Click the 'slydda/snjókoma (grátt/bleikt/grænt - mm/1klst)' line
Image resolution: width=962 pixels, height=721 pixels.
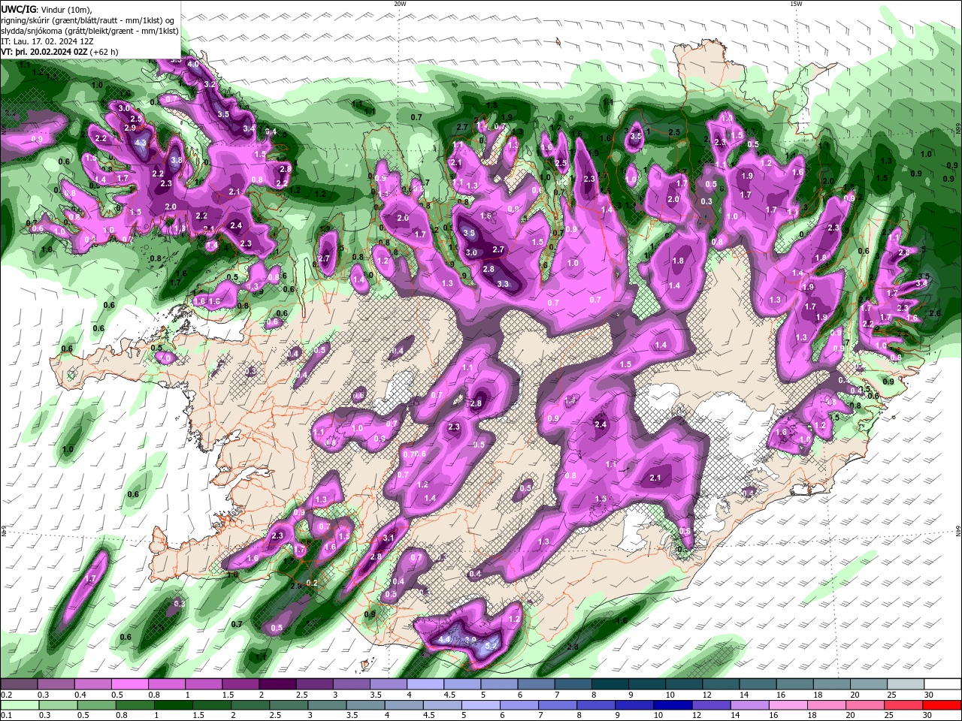[x=90, y=31]
